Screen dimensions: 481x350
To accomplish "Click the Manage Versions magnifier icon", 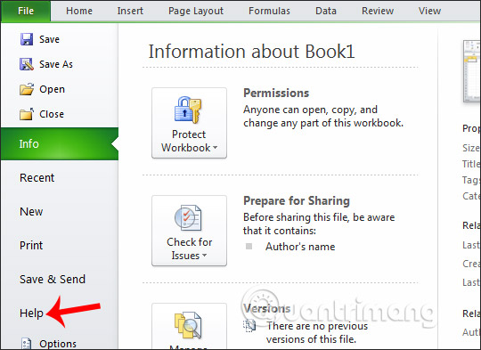I will pyautogui.click(x=188, y=325).
